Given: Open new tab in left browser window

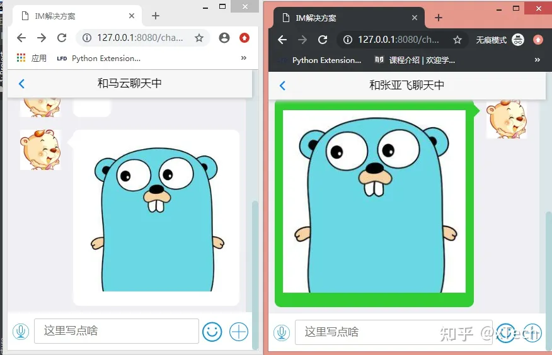Looking at the screenshot, I should tap(156, 16).
